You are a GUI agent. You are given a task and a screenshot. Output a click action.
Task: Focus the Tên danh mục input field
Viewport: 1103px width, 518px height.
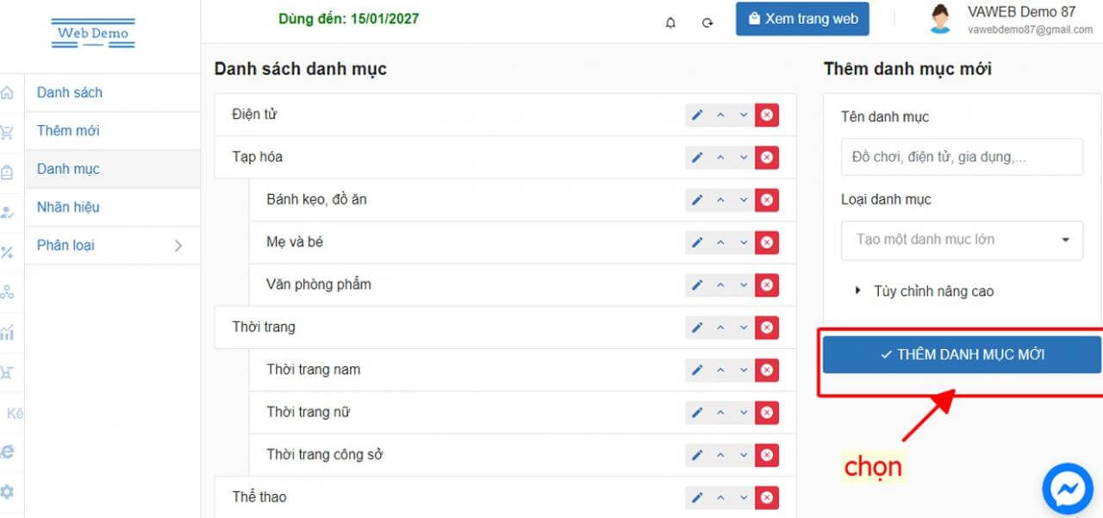[x=962, y=158]
